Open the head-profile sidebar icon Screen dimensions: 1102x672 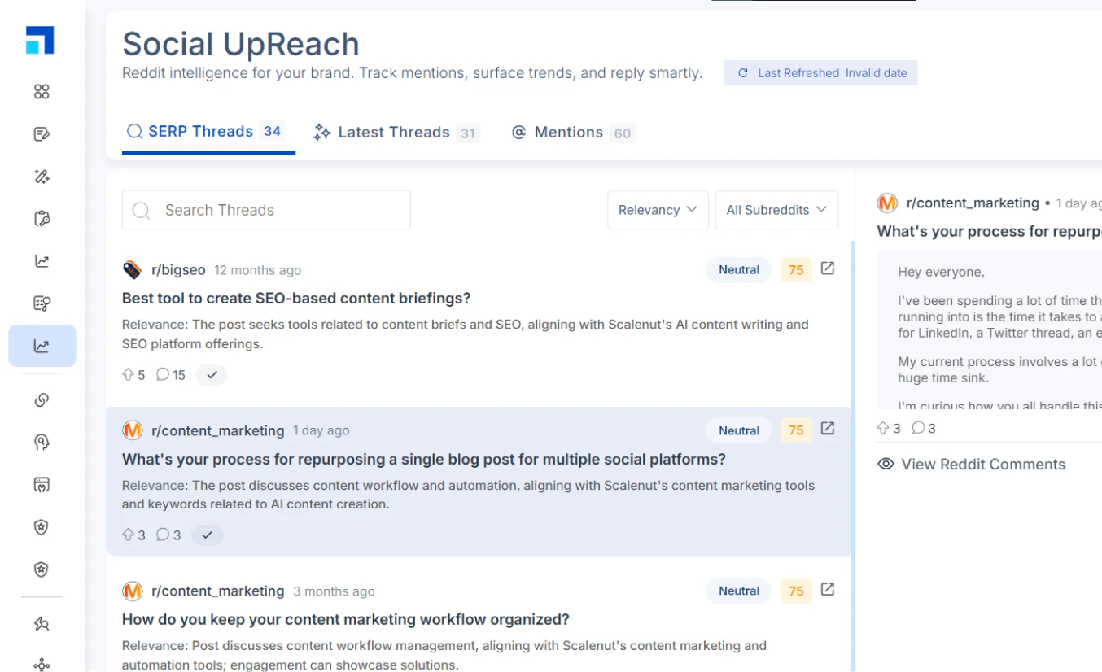[42, 442]
